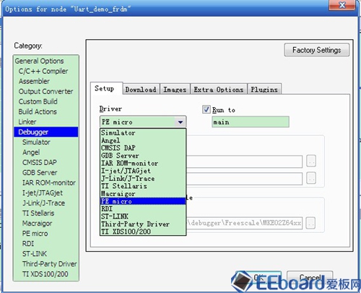The width and height of the screenshot is (361, 293).
Task: Select General Options category
Action: coord(39,61)
